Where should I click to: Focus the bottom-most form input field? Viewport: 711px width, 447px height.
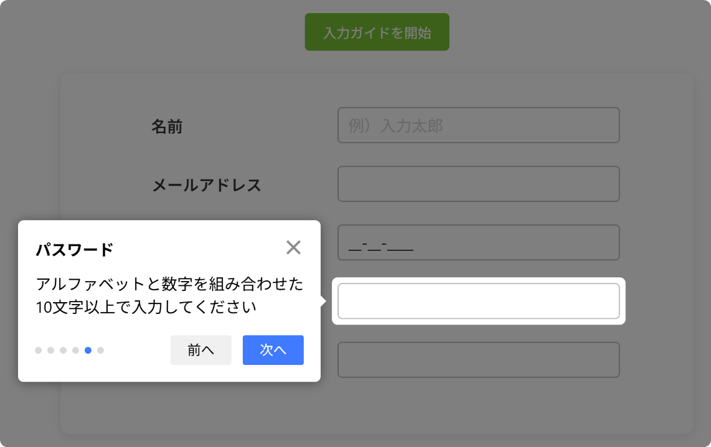(478, 359)
